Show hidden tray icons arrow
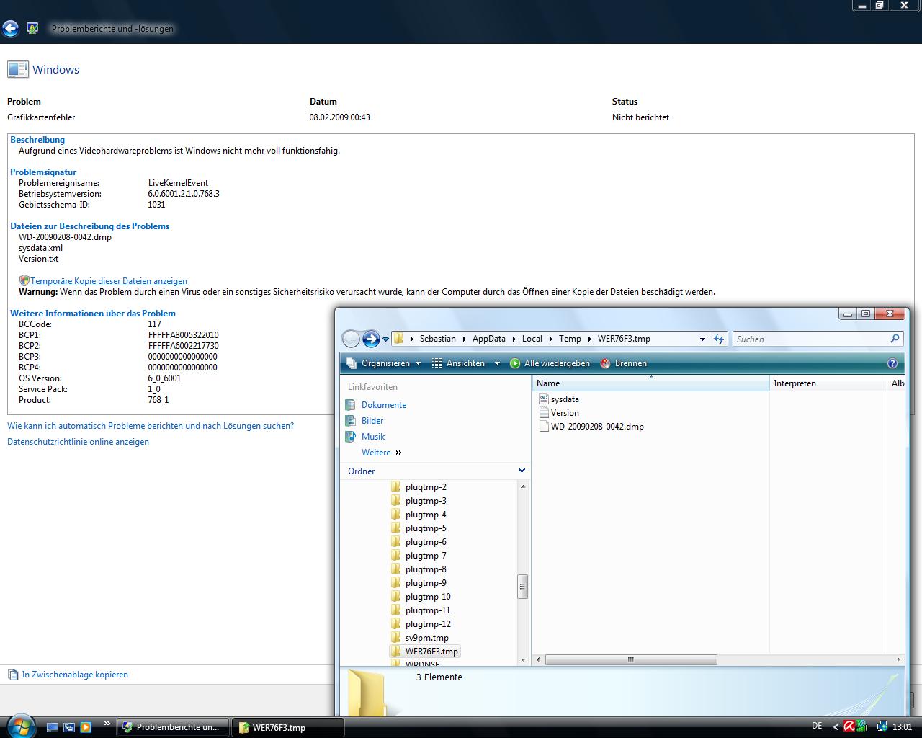Image resolution: width=922 pixels, height=738 pixels. (x=836, y=727)
